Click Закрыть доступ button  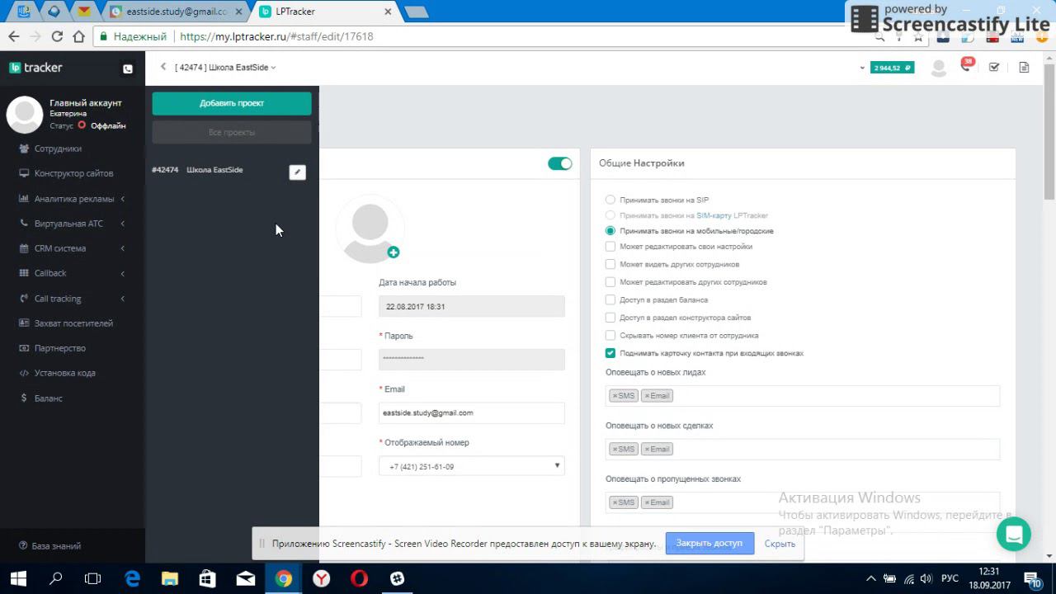(x=709, y=543)
